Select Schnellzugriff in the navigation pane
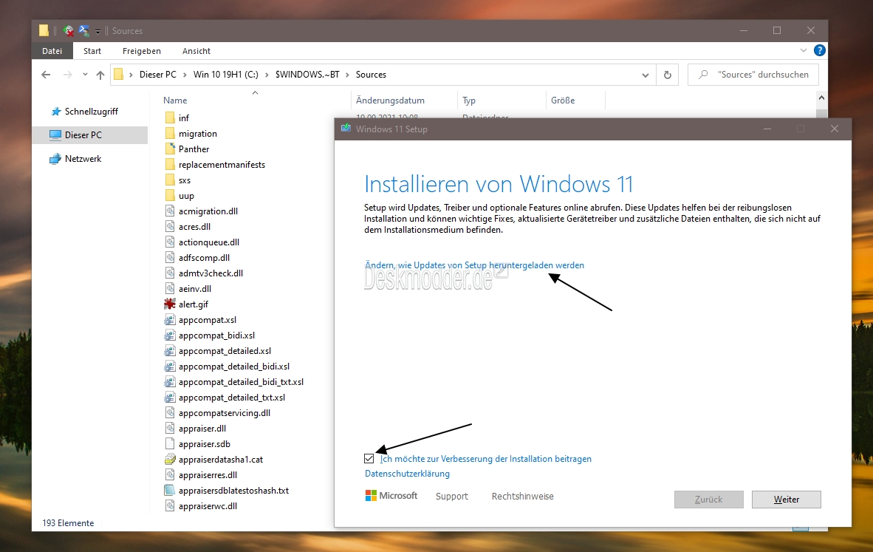Screen dimensions: 873x552 (x=92, y=112)
